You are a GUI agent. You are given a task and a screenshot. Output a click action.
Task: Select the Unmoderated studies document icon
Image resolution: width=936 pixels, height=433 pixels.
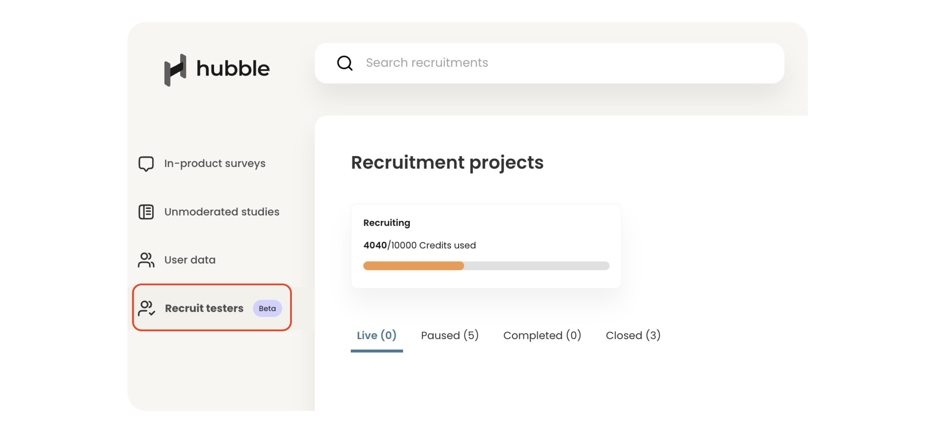tap(146, 212)
